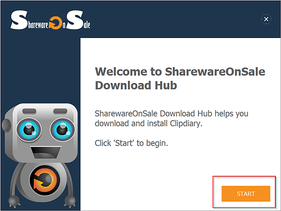Click the orange circular arrow in the logo
This screenshot has width=281, height=211.
tap(56, 23)
